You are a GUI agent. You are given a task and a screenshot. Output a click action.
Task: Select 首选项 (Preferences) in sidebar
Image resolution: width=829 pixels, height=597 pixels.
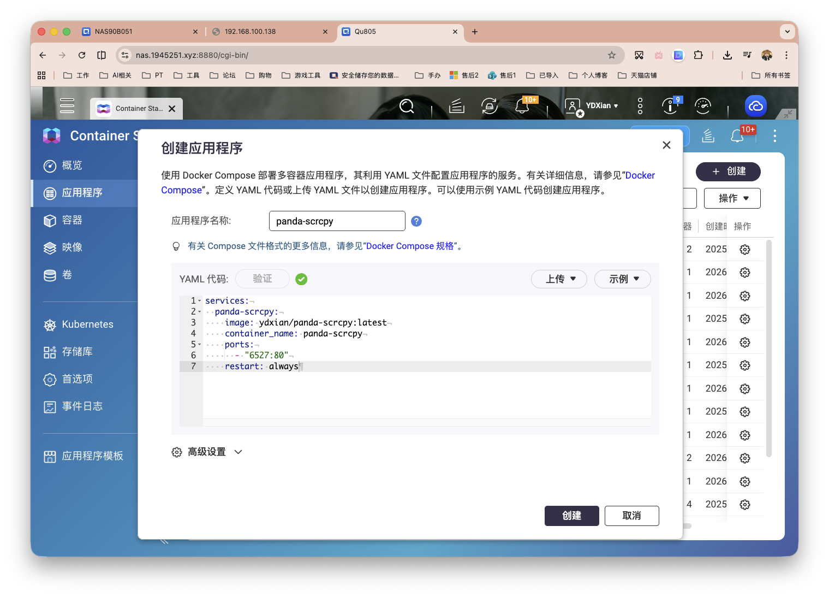(x=76, y=379)
